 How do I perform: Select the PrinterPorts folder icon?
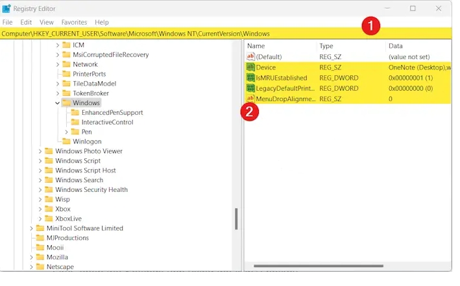point(67,74)
